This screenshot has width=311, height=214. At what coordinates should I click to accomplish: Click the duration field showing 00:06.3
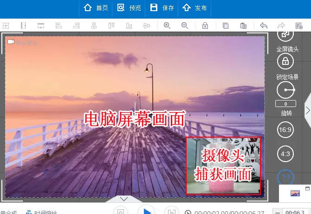pos(297,212)
